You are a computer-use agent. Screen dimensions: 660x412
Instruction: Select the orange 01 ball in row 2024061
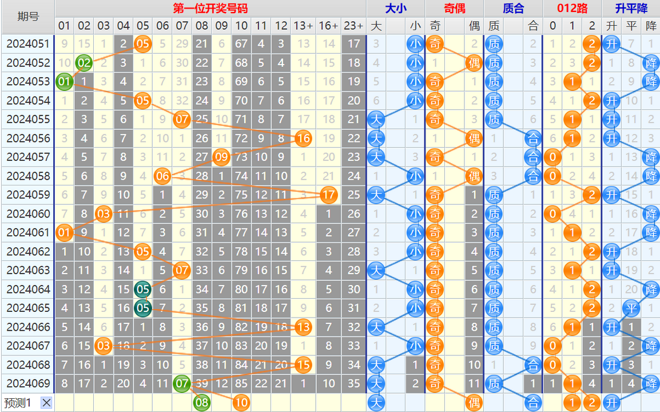click(64, 232)
